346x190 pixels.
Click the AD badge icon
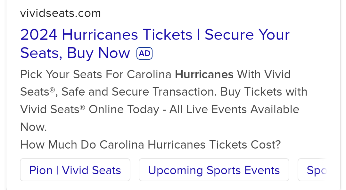(144, 54)
